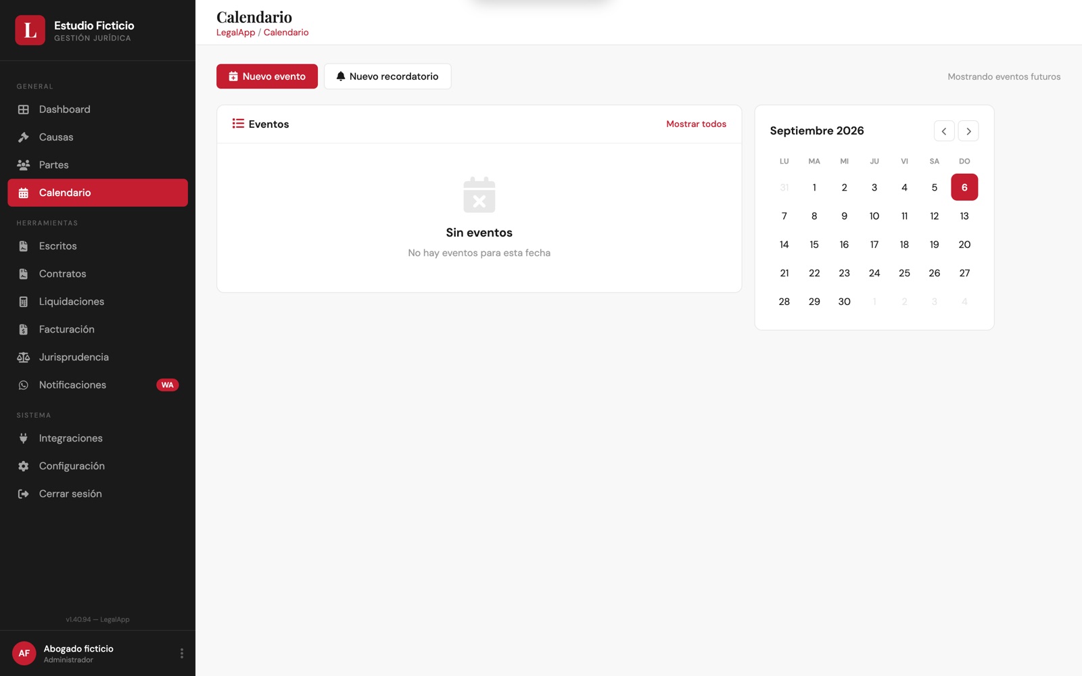Viewport: 1082px width, 676px height.
Task: Choose day 30 in the calendar grid
Action: (844, 301)
